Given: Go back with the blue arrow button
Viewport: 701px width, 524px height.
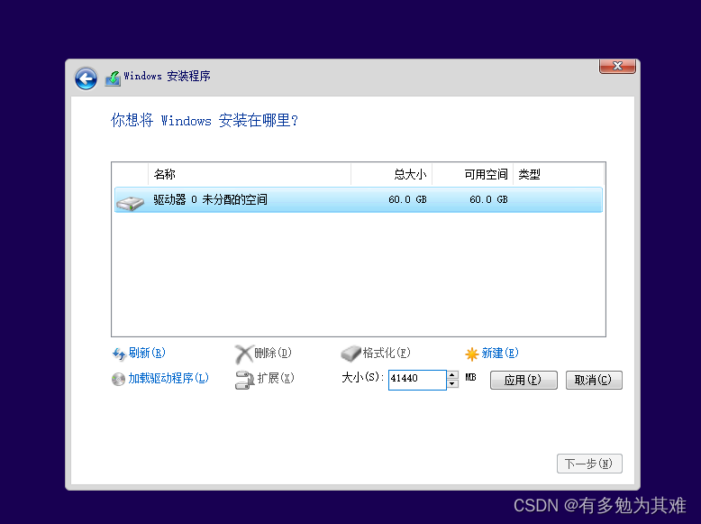Looking at the screenshot, I should coord(86,78).
